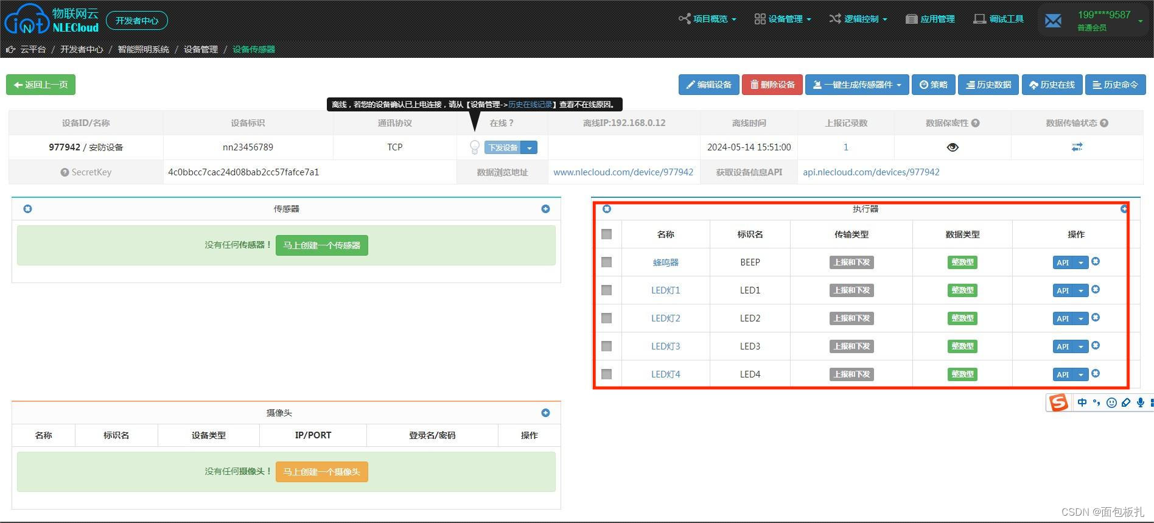This screenshot has height=523, width=1154.
Task: Click the lightbulb online status icon
Action: pos(475,147)
